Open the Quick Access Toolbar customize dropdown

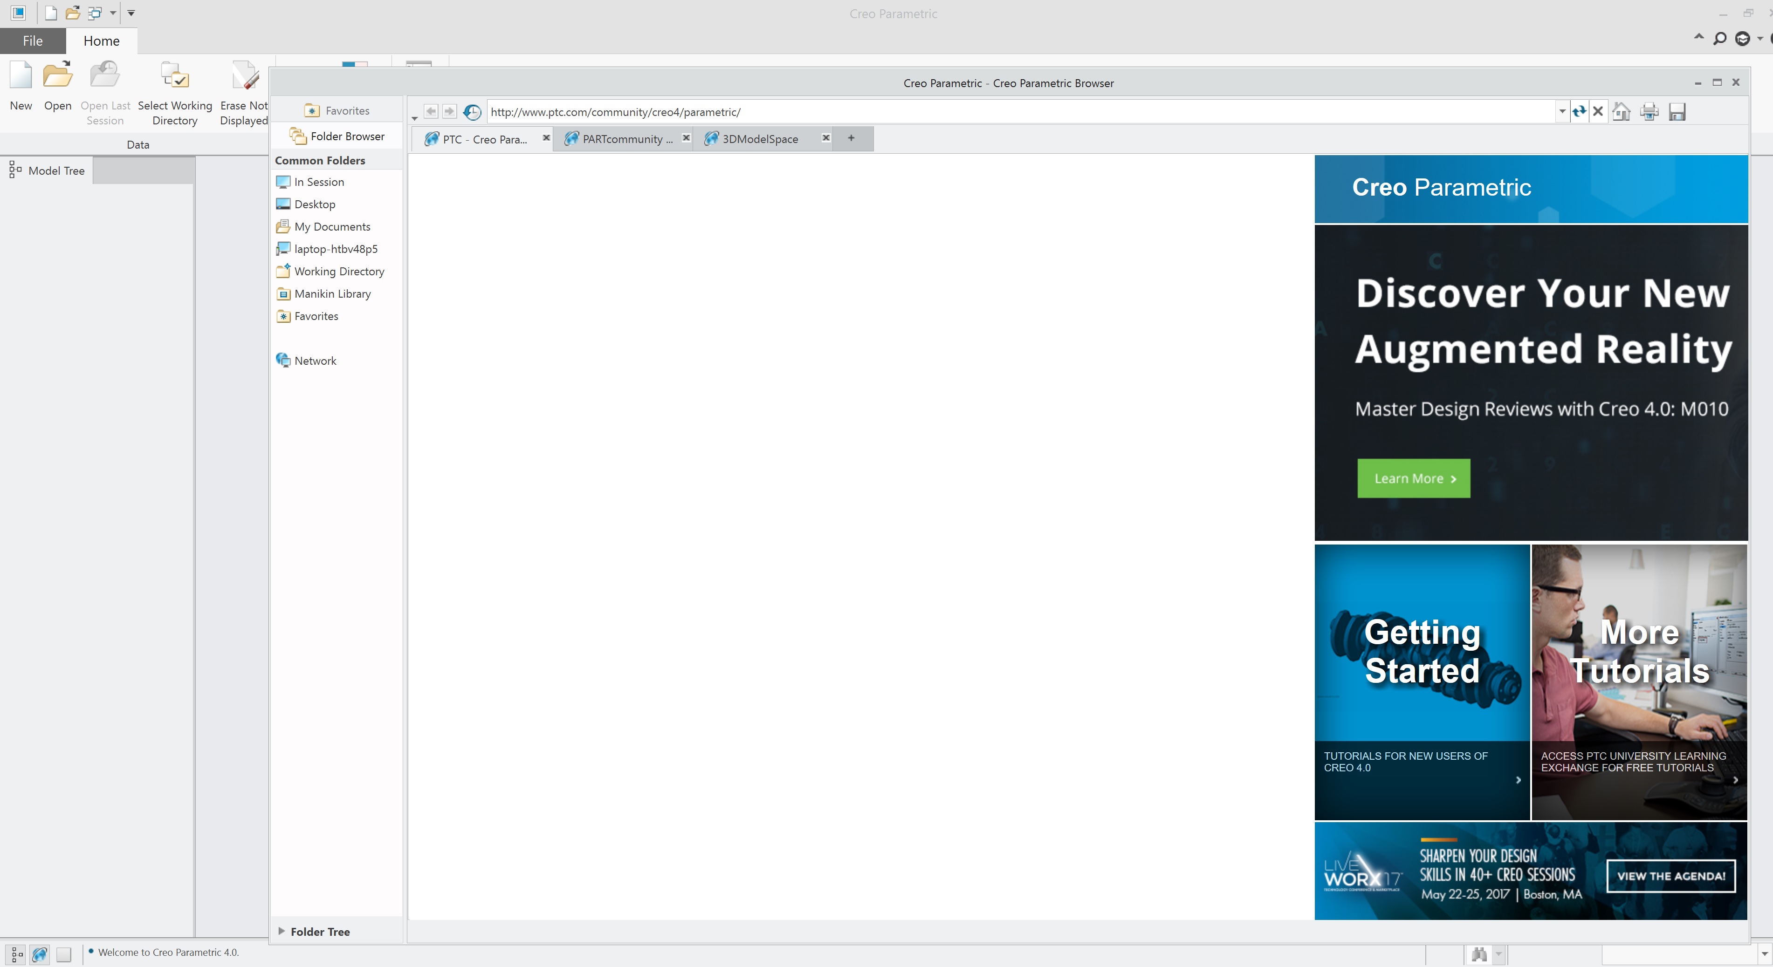tap(131, 13)
